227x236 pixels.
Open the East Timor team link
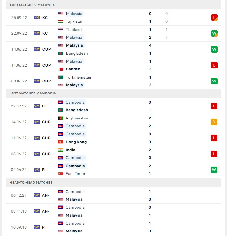(76, 174)
